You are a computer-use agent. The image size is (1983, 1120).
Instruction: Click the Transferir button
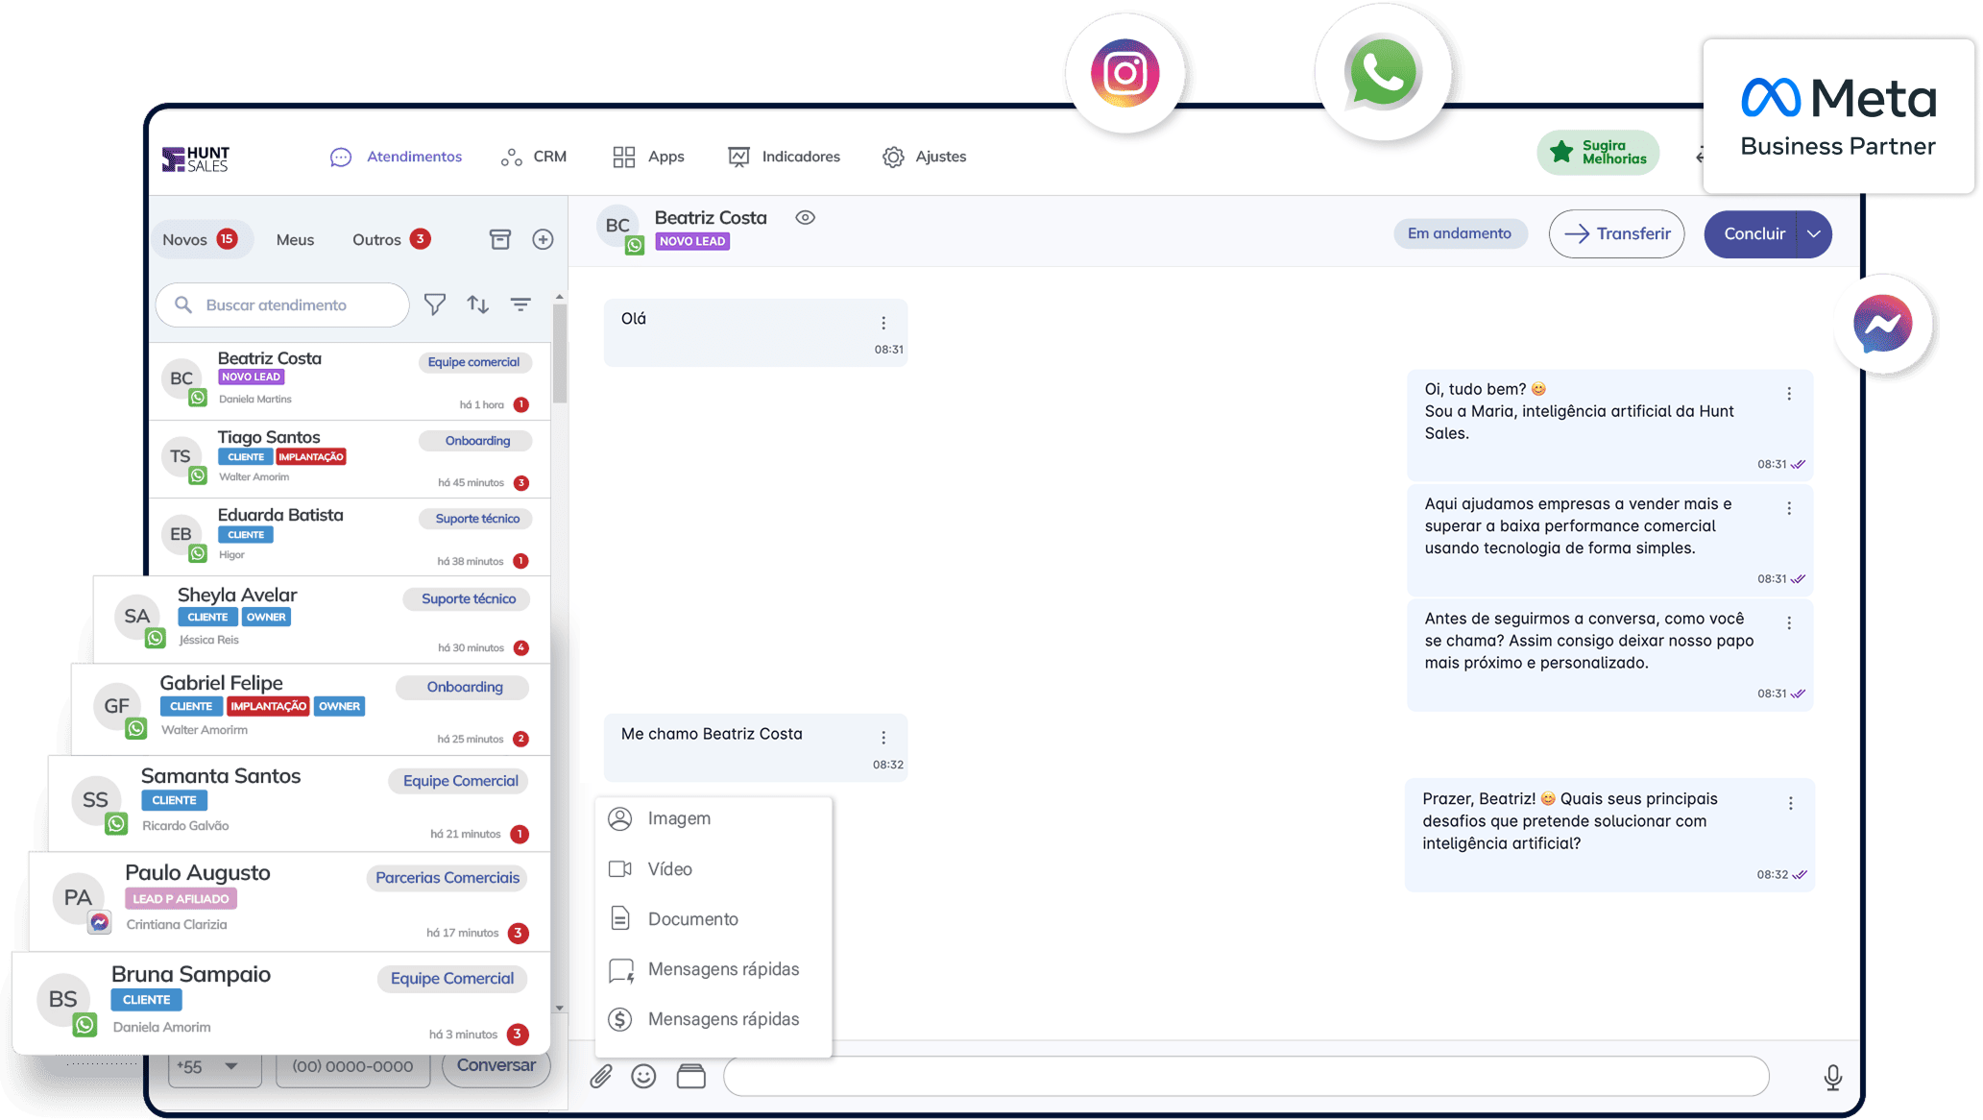[1616, 234]
